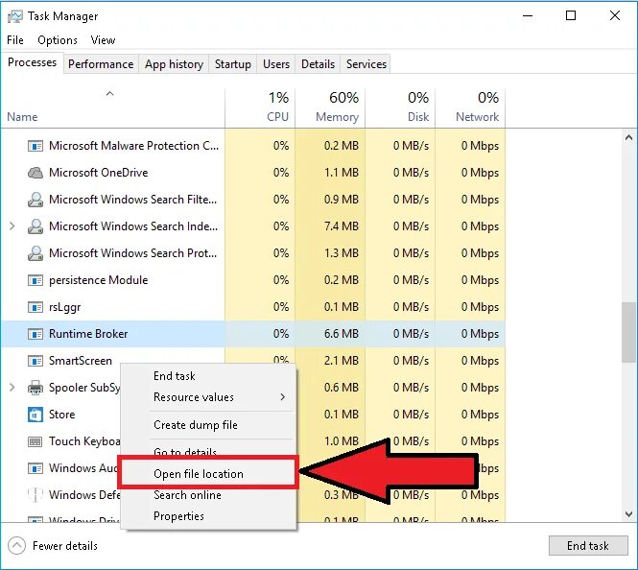The image size is (638, 570).
Task: Click the scrollbar up arrow
Action: [x=628, y=138]
